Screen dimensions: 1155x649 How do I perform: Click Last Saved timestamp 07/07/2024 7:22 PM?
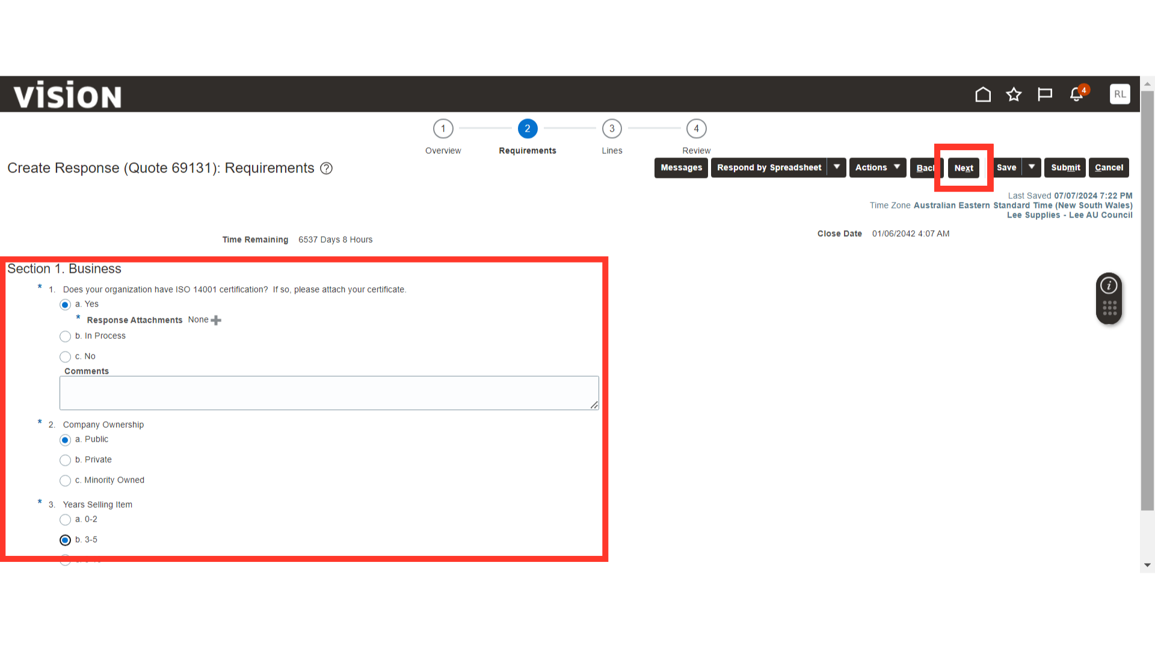(1093, 196)
